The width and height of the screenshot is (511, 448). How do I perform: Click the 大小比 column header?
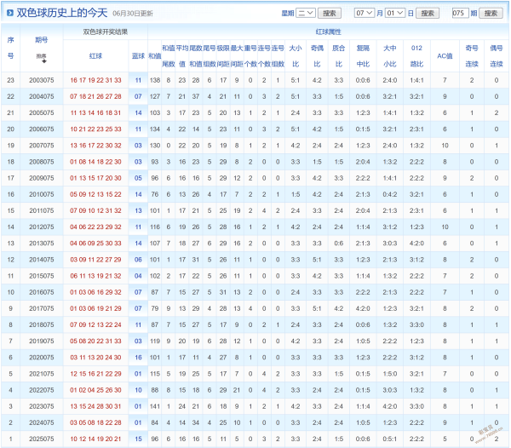(x=296, y=56)
